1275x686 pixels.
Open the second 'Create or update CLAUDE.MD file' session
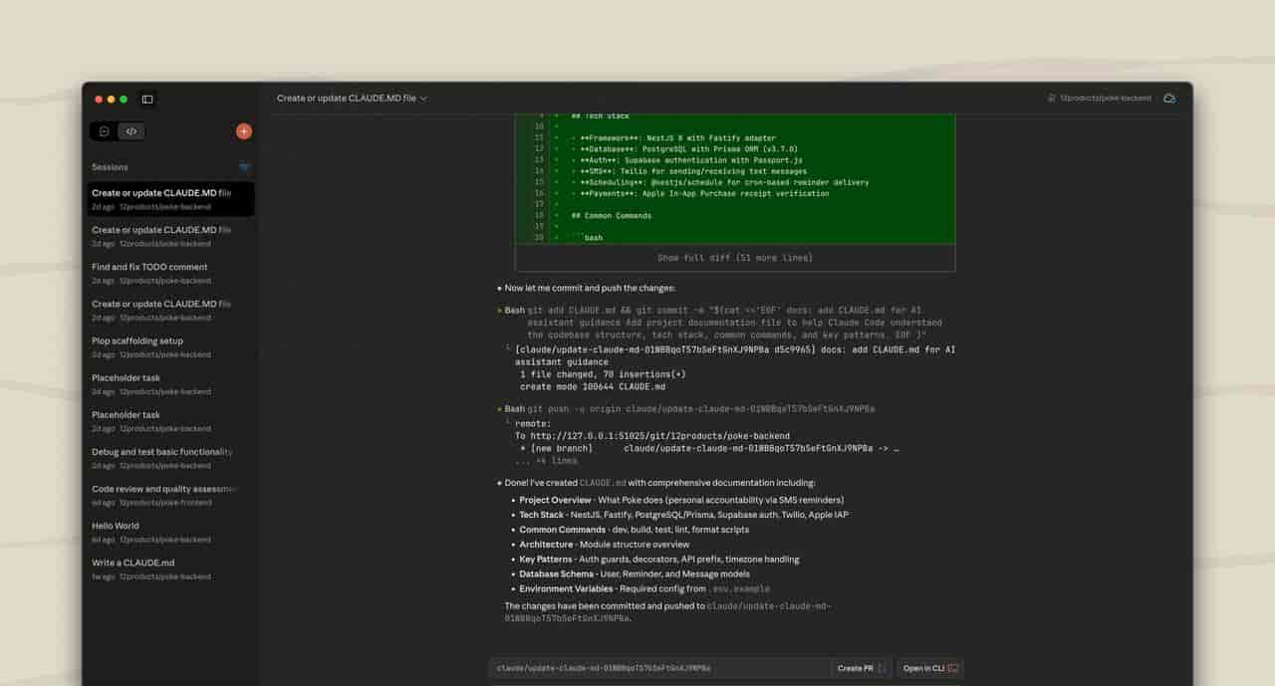click(169, 236)
